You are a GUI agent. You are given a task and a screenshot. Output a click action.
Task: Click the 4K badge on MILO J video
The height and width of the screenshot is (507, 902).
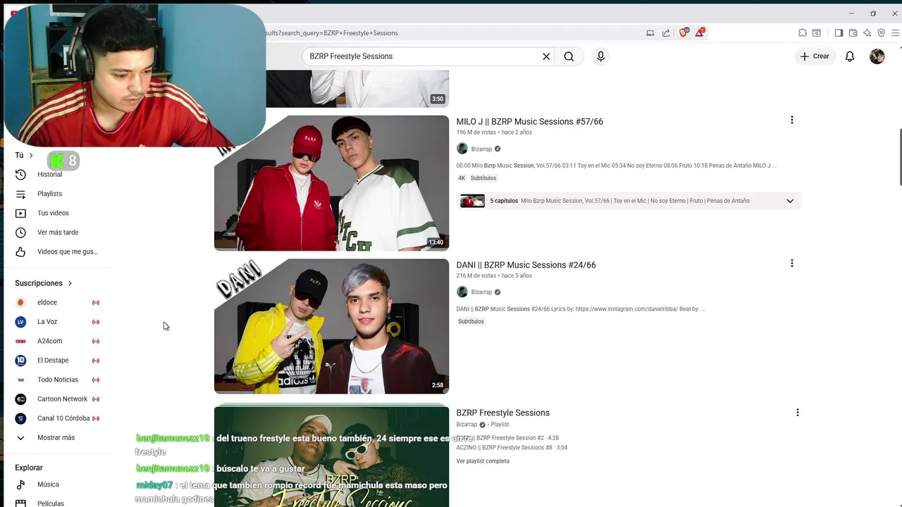tap(462, 178)
